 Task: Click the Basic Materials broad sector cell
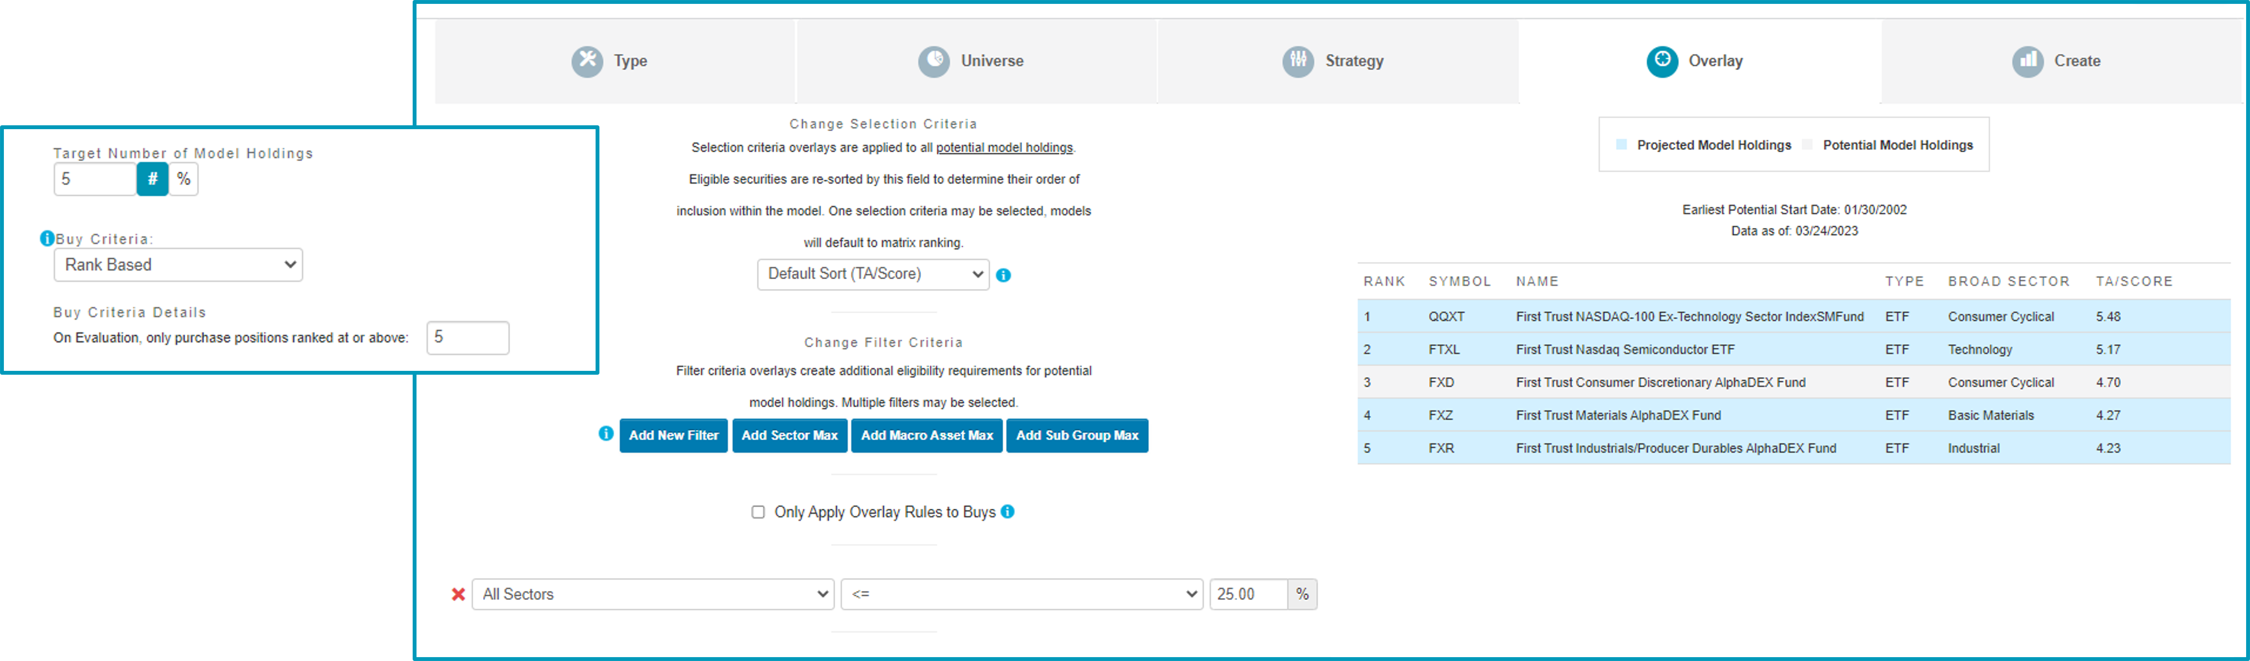tap(1991, 415)
